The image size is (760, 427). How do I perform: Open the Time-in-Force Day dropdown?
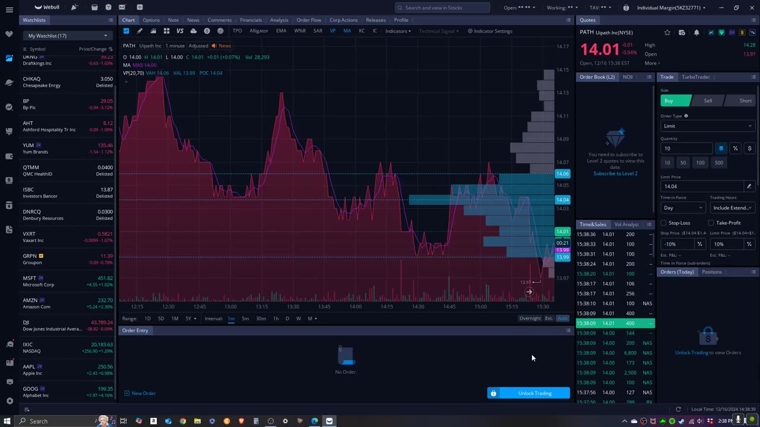[682, 208]
